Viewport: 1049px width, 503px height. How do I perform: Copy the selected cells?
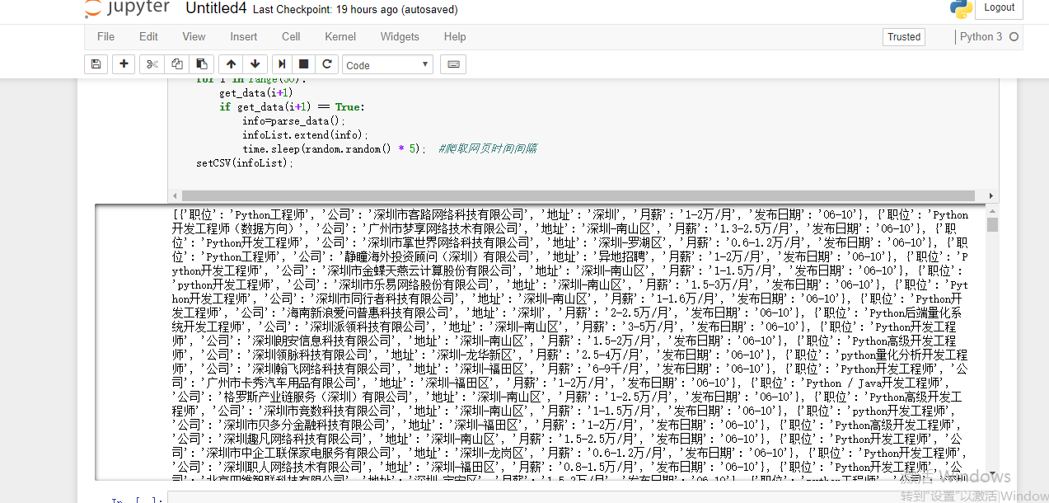(x=176, y=64)
